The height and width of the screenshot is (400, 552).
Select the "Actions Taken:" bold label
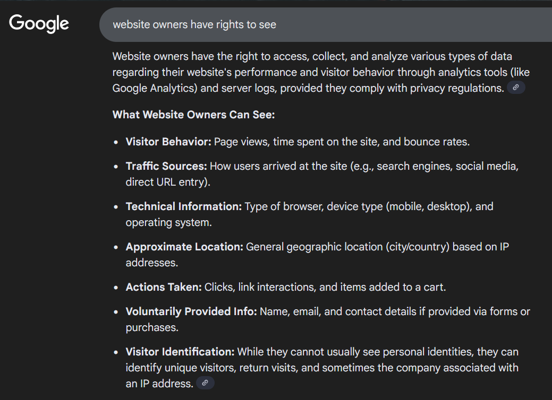(164, 287)
